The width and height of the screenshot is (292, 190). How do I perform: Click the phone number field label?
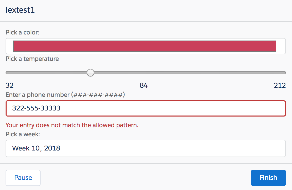click(x=65, y=95)
